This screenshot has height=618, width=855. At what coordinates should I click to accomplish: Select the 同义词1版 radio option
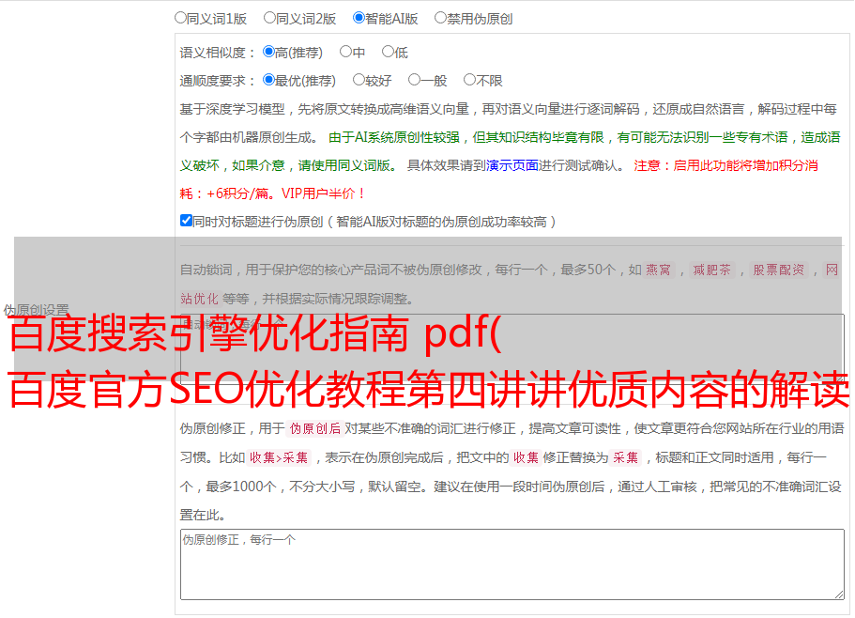pyautogui.click(x=180, y=18)
